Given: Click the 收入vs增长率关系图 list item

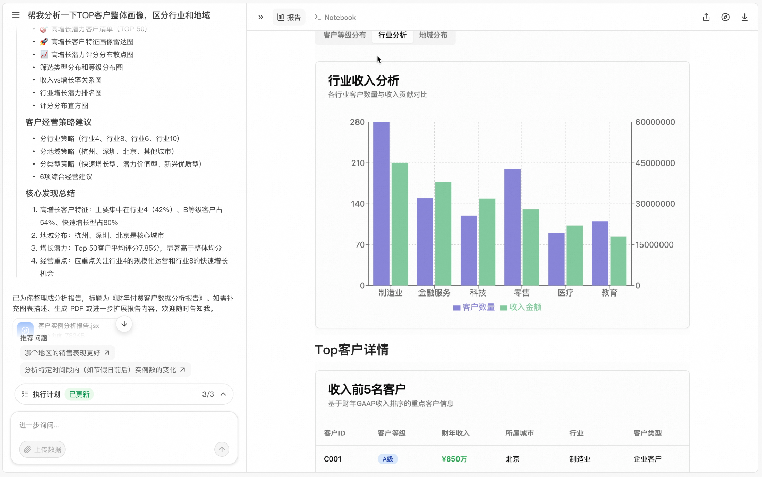Looking at the screenshot, I should pyautogui.click(x=71, y=80).
